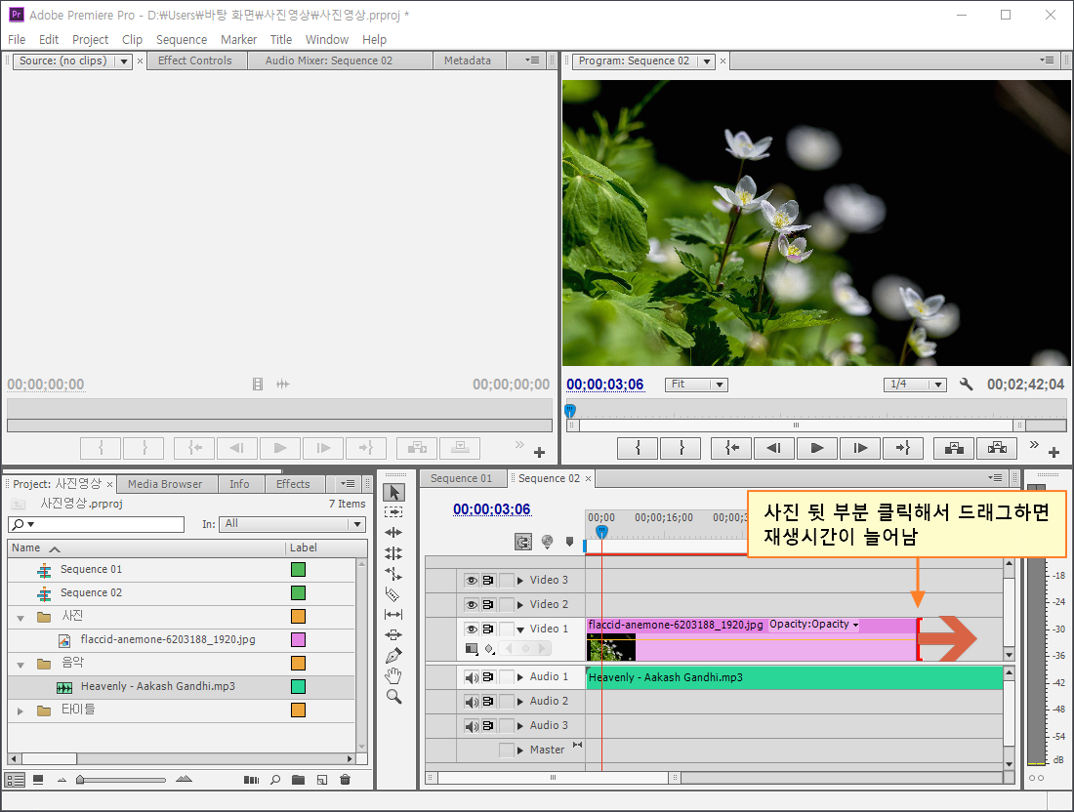Collapse the Video 1 track triangle
The width and height of the screenshot is (1074, 812).
pos(520,629)
